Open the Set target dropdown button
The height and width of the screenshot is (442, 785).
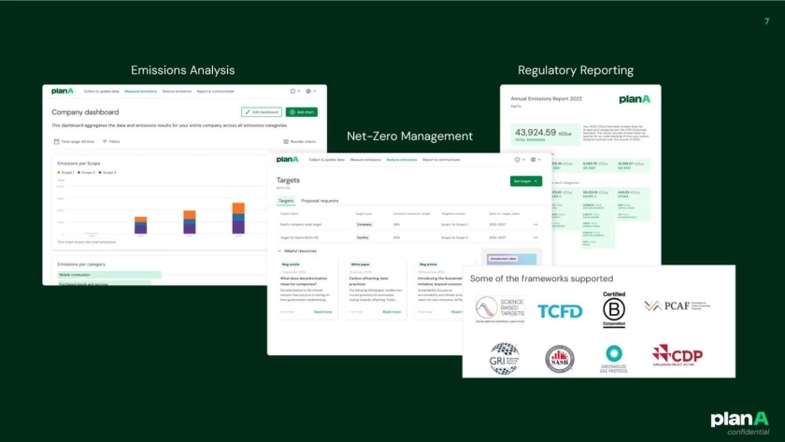coord(525,181)
